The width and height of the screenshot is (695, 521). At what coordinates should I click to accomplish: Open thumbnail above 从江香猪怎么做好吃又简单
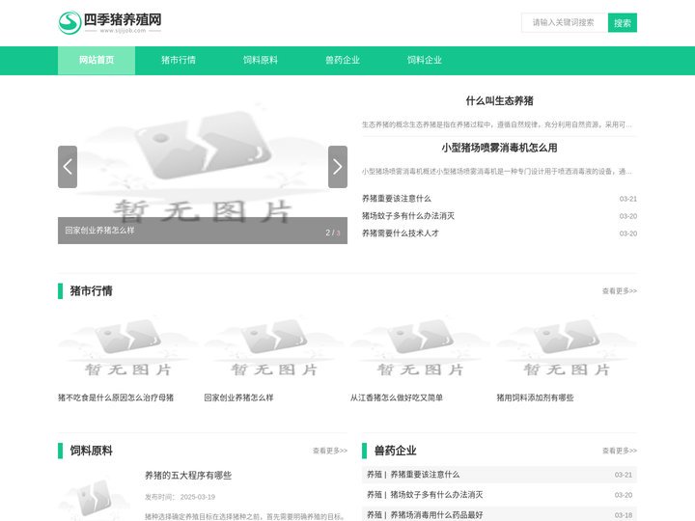click(420, 347)
